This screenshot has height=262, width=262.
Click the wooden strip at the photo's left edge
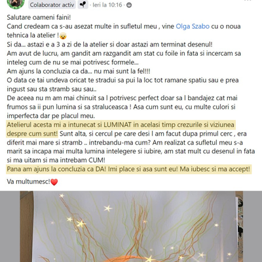27,227
